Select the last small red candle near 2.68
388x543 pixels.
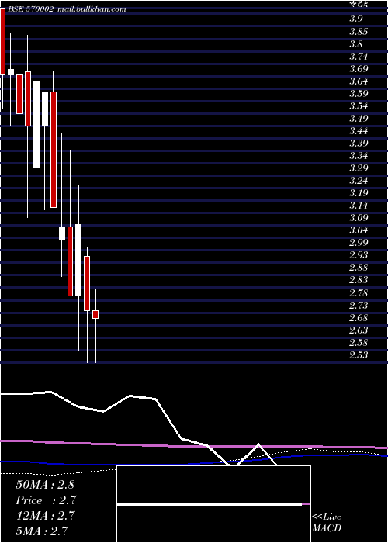point(95,314)
